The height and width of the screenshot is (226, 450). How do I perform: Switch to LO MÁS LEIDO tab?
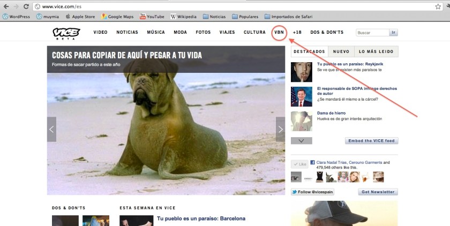click(376, 51)
